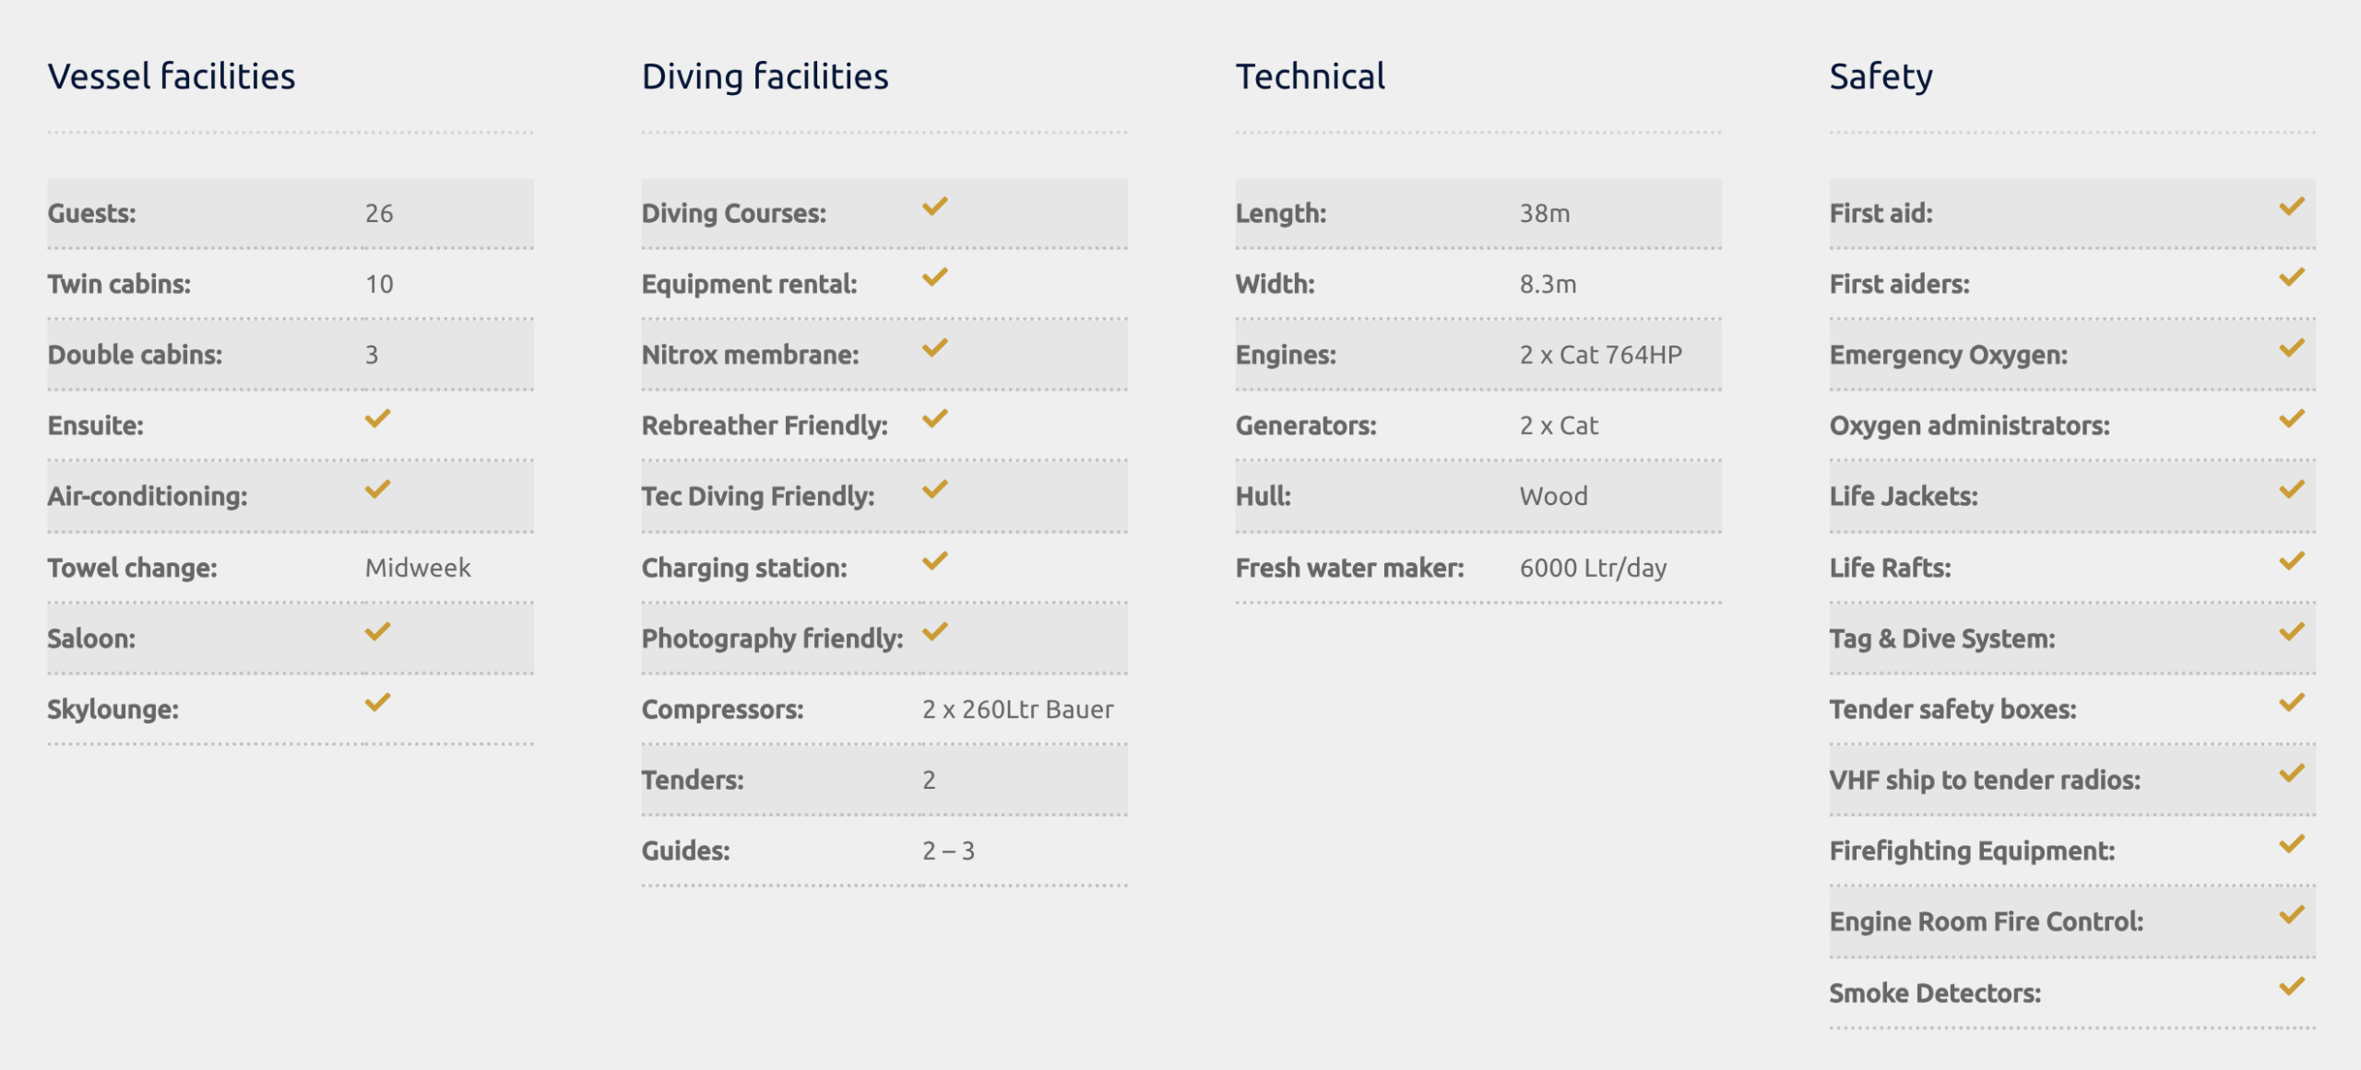Screen dimensions: 2361x1070
Task: Click the Diving Courses checkmark
Action: [934, 206]
